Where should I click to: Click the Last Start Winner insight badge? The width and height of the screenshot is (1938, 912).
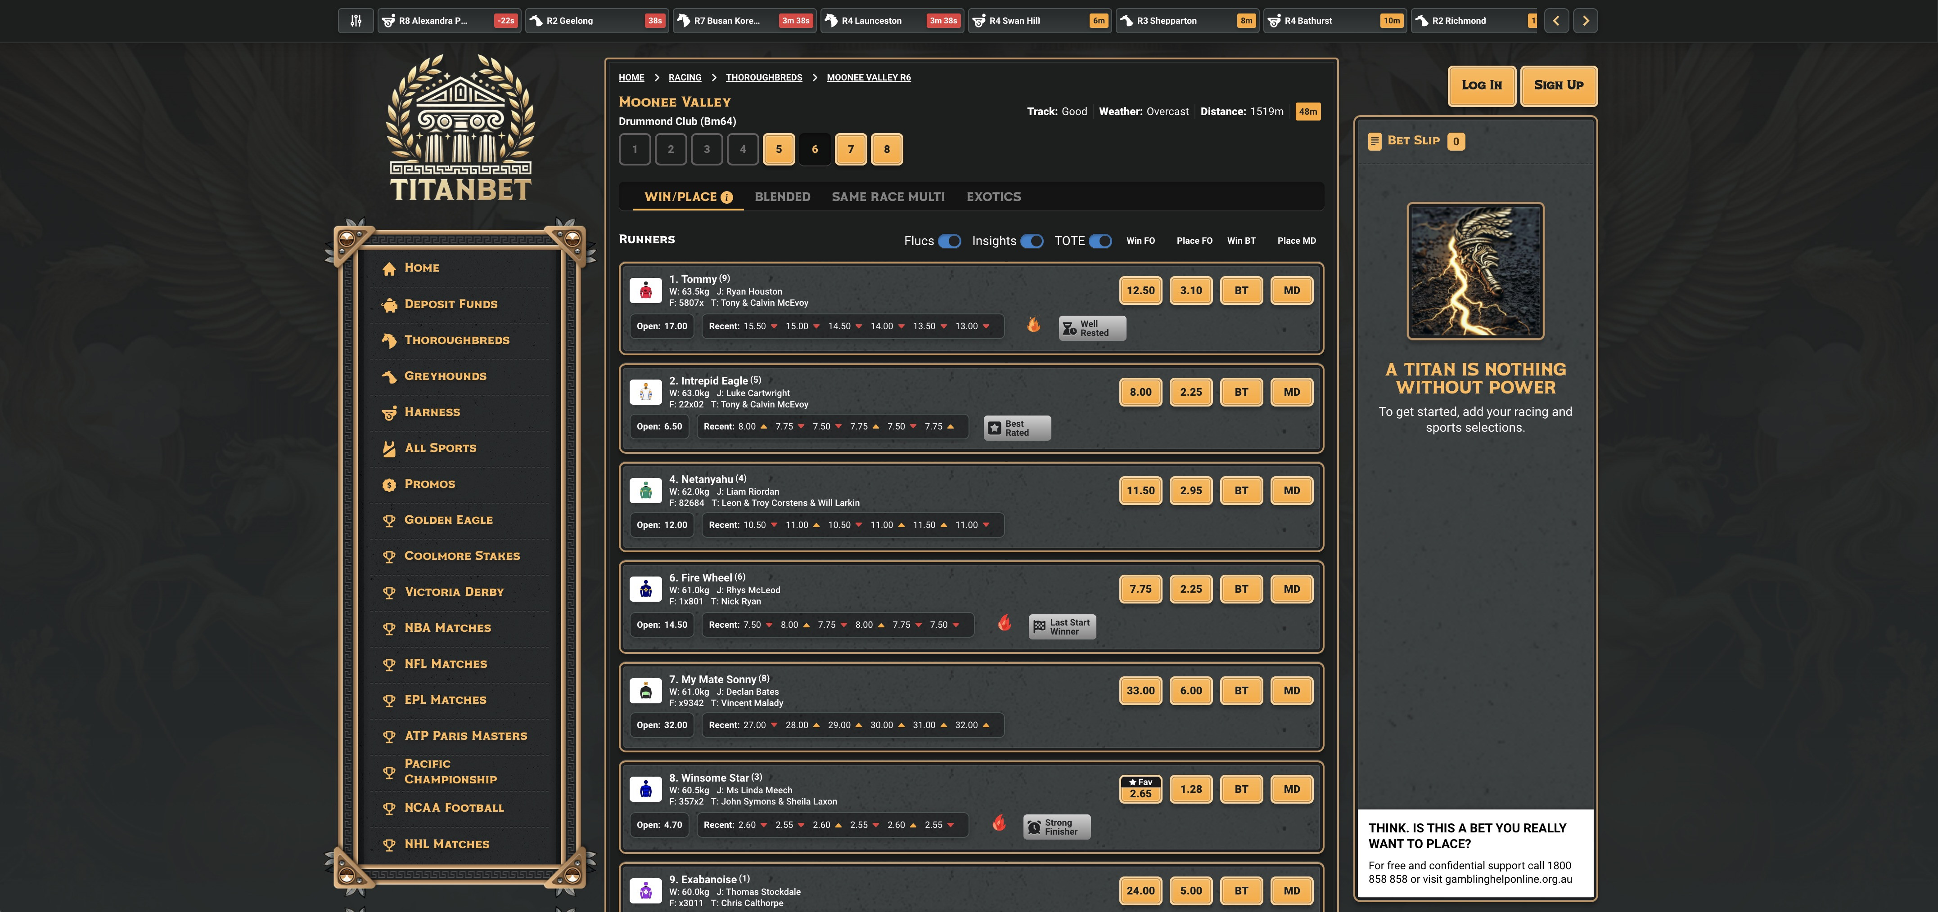pyautogui.click(x=1062, y=626)
